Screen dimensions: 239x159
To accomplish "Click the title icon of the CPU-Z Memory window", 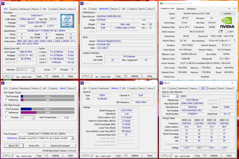I will [x=82, y=83].
